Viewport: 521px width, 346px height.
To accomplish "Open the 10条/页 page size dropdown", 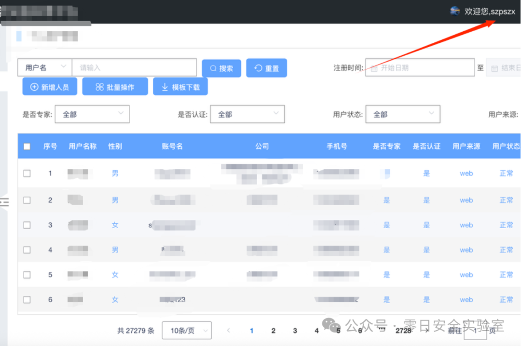I will point(187,330).
